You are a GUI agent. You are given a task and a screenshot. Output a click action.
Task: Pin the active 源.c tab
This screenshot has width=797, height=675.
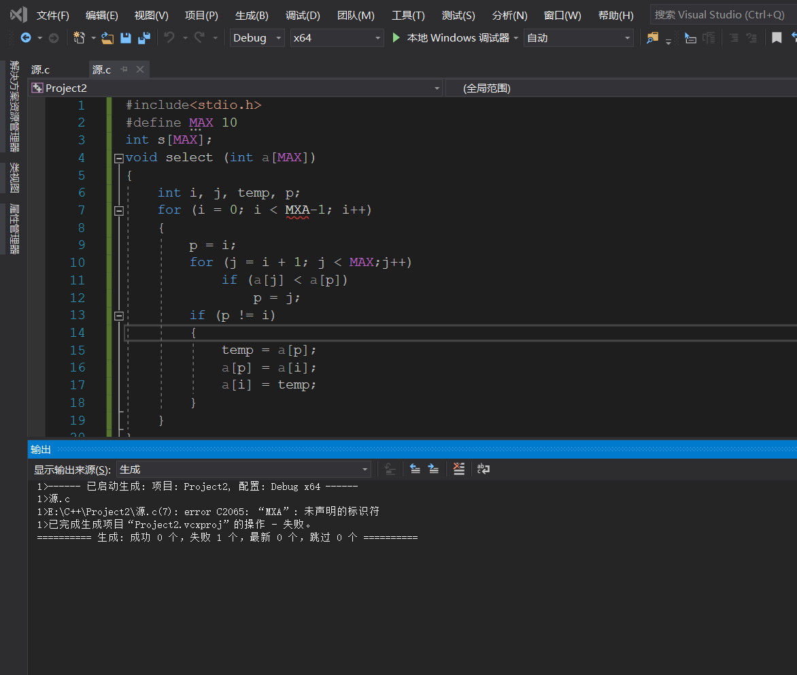(124, 69)
